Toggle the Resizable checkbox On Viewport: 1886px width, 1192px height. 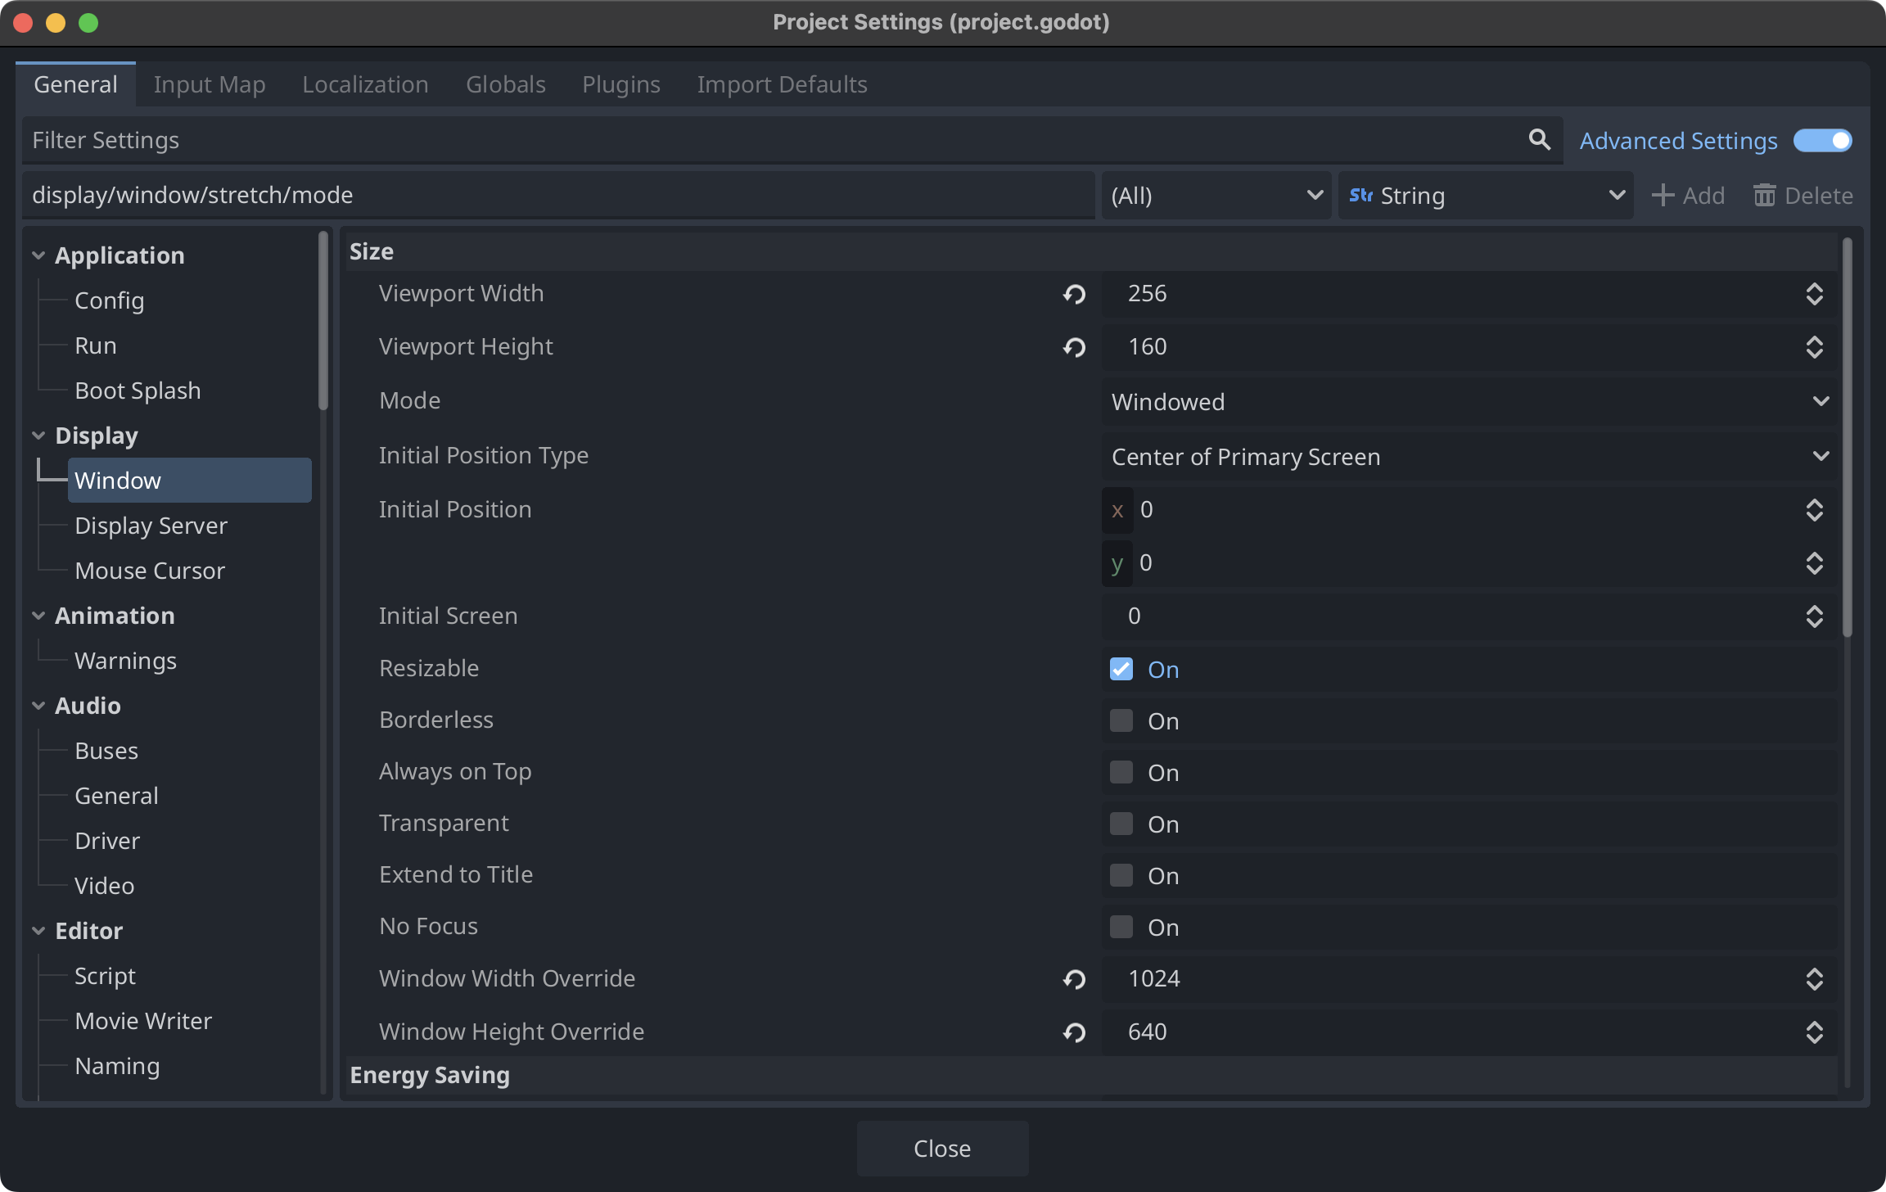pyautogui.click(x=1121, y=669)
